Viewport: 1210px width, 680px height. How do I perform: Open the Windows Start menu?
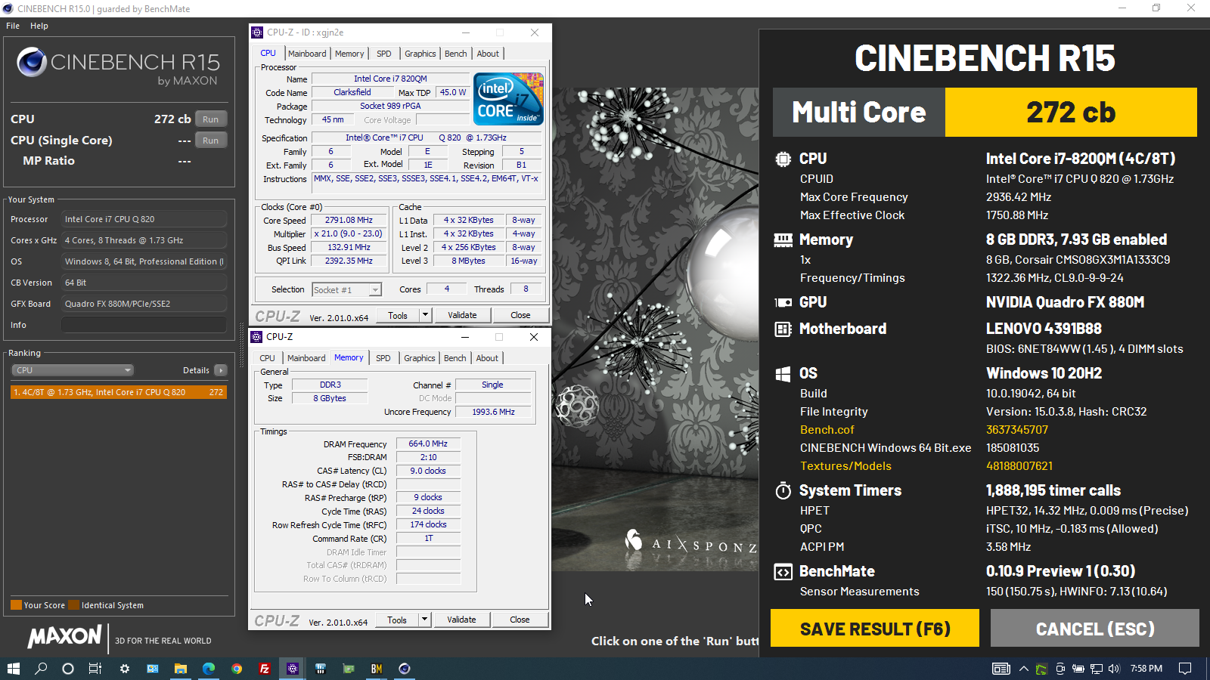coord(13,669)
